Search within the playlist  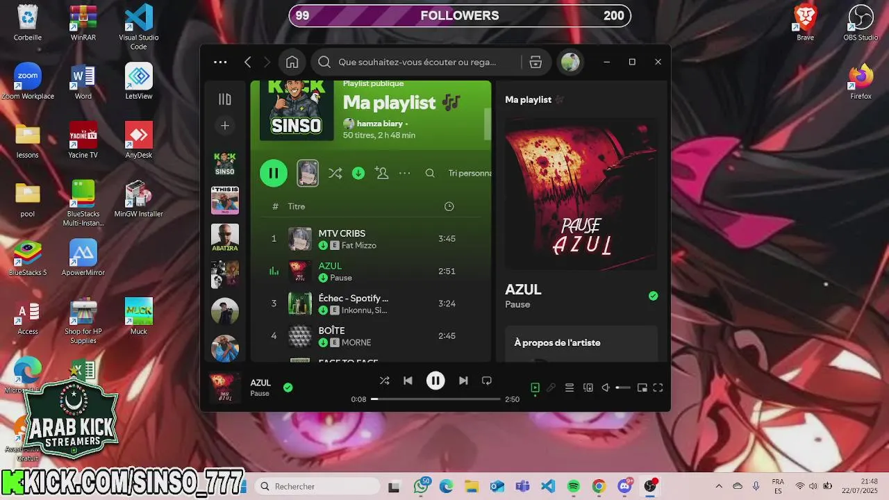click(430, 173)
